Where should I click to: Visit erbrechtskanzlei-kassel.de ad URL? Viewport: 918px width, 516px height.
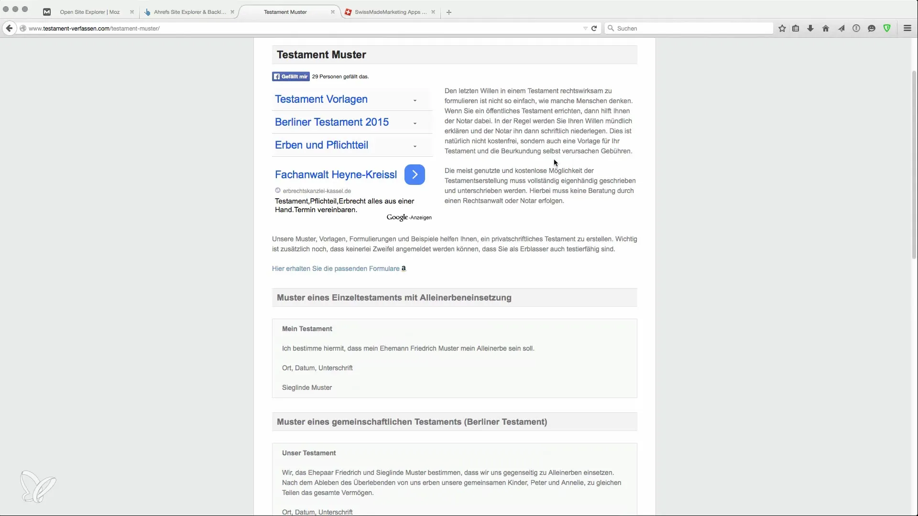click(317, 191)
